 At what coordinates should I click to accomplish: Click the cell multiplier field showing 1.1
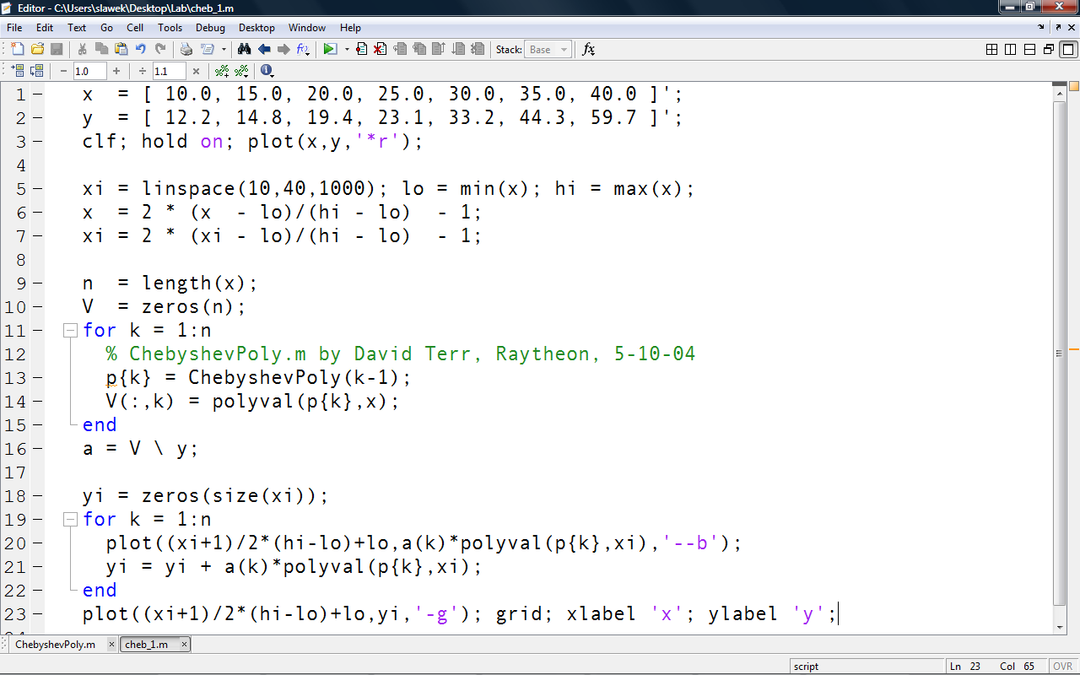[x=169, y=72]
